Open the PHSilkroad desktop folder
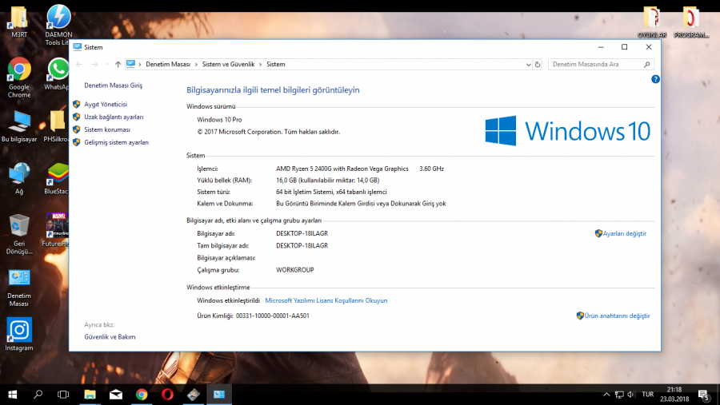The height and width of the screenshot is (405, 720). (57, 126)
